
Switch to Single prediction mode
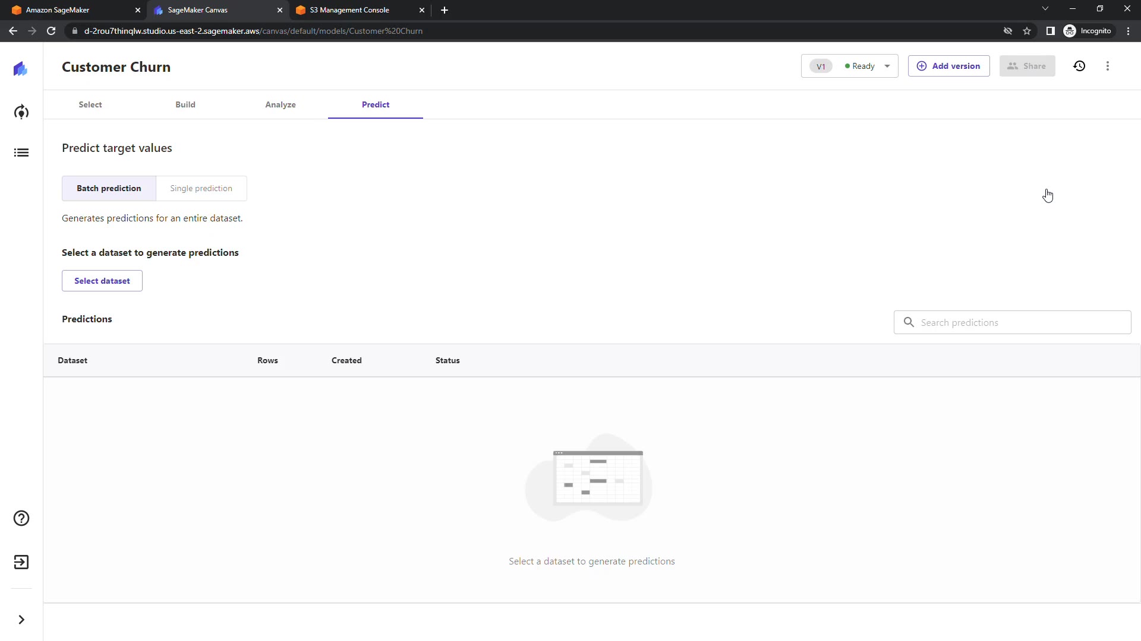[x=201, y=188]
